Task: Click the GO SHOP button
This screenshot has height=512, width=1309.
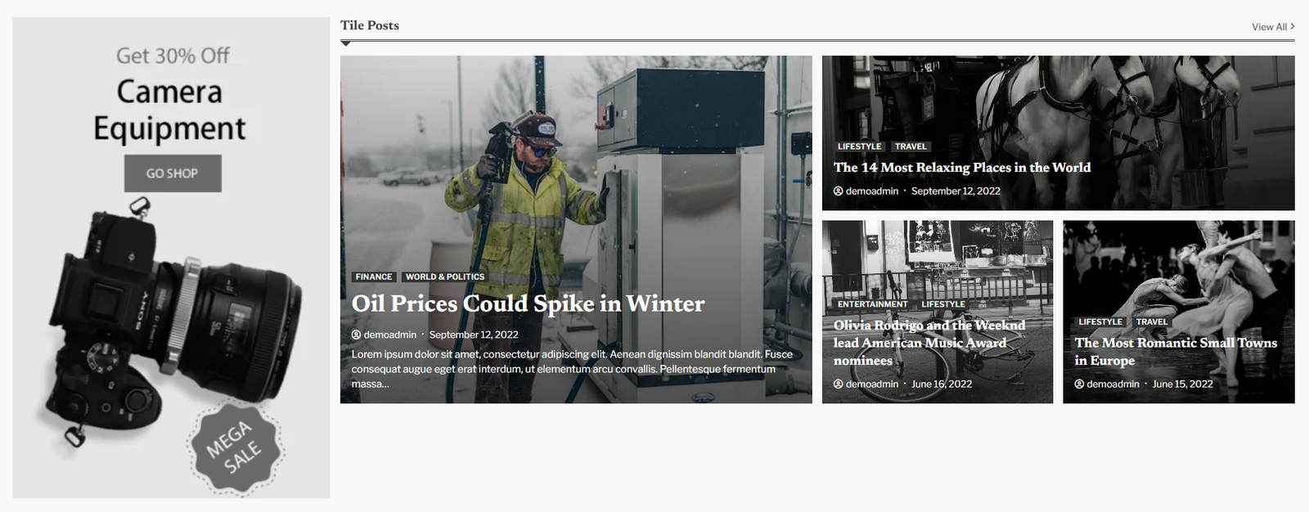Action: coord(173,173)
